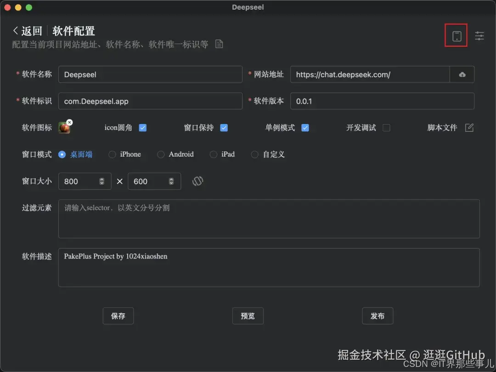Open the document help icon beside subtitle
Image resolution: width=496 pixels, height=372 pixels.
click(219, 44)
